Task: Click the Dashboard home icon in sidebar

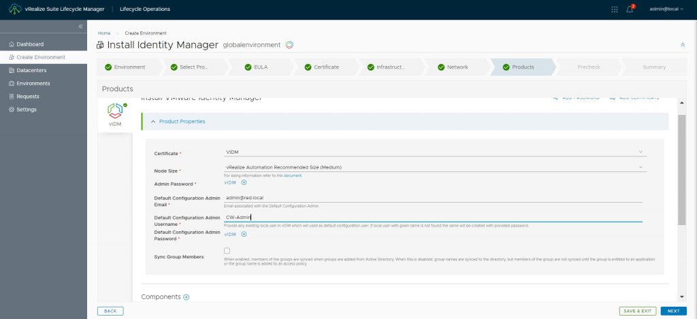Action: 12,44
